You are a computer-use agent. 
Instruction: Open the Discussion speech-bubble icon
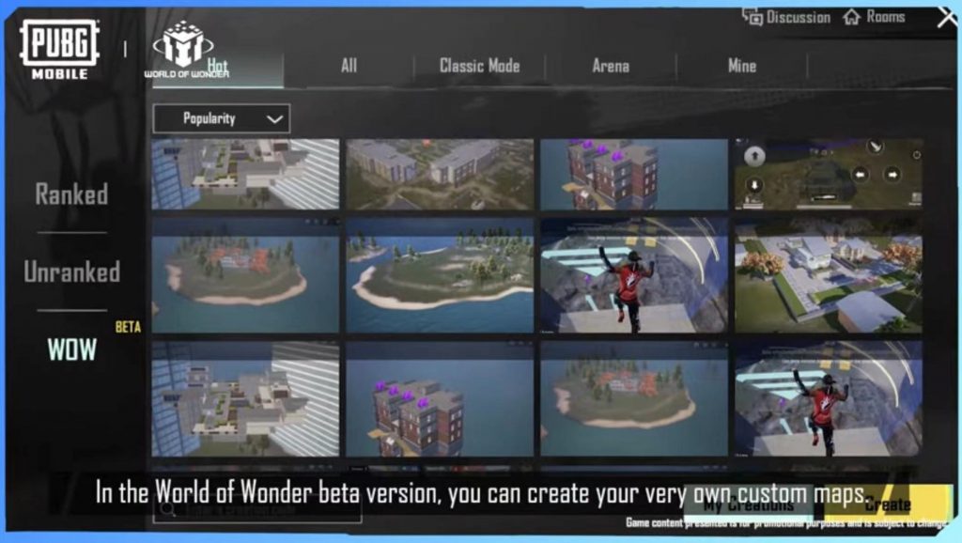(x=753, y=17)
